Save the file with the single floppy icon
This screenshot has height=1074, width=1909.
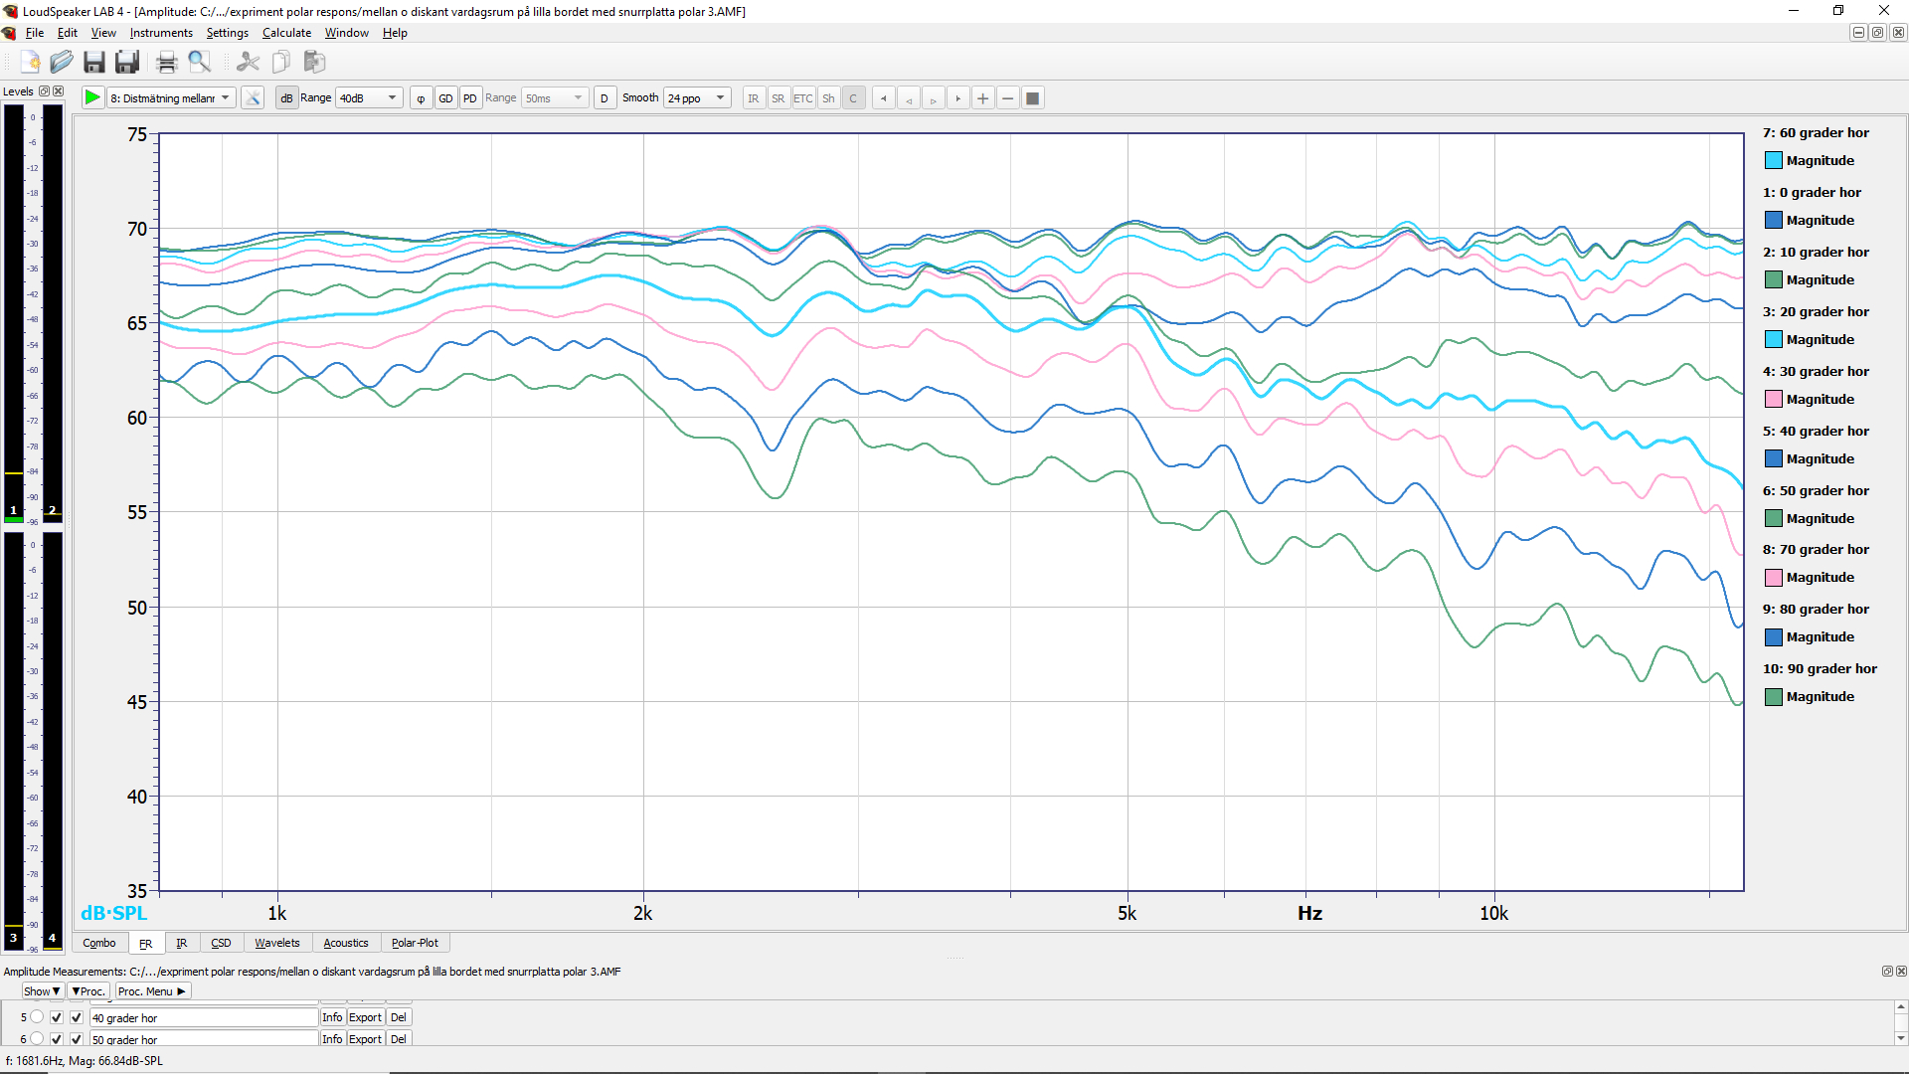[94, 63]
